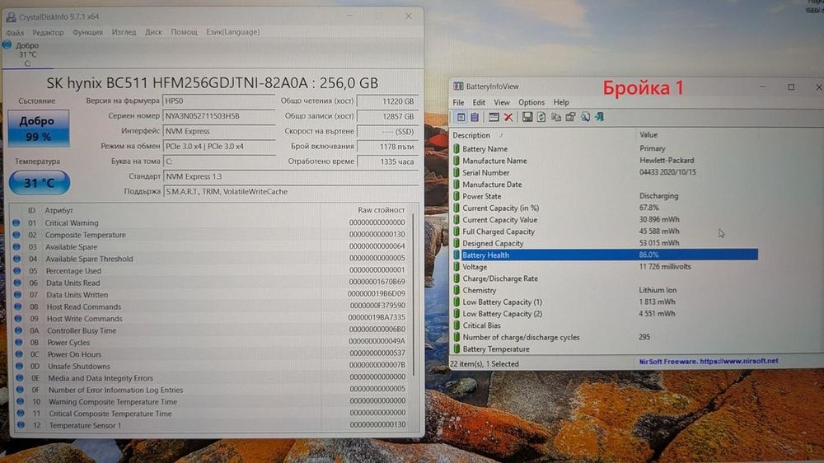Sort by Value column header

pyautogui.click(x=697, y=135)
